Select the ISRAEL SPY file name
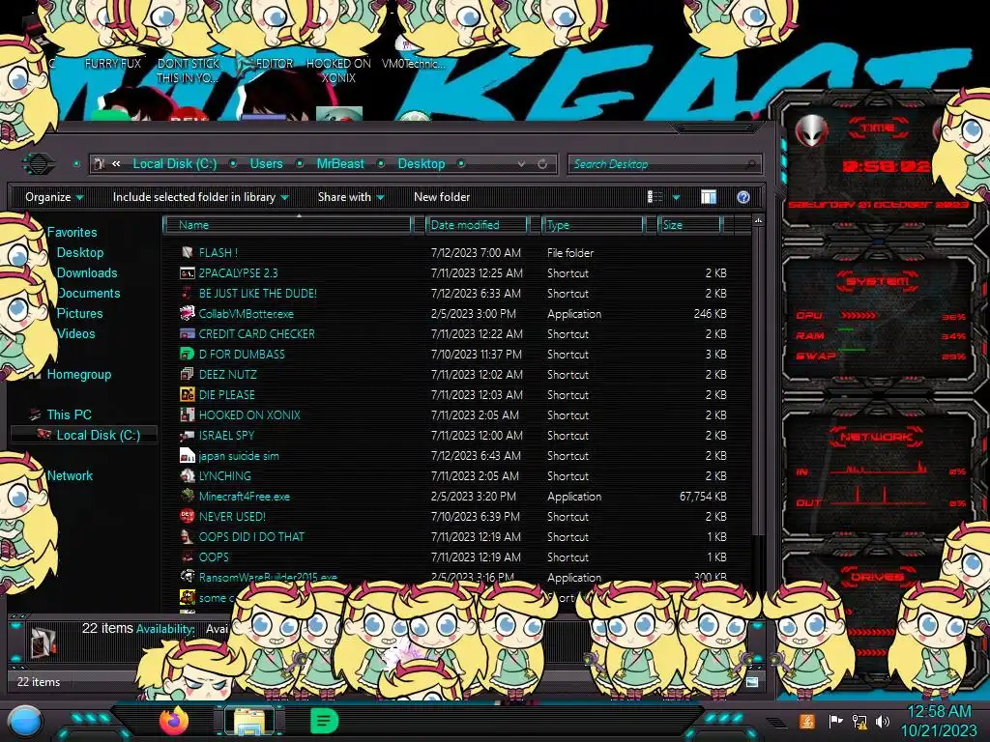The image size is (990, 742). tap(226, 436)
